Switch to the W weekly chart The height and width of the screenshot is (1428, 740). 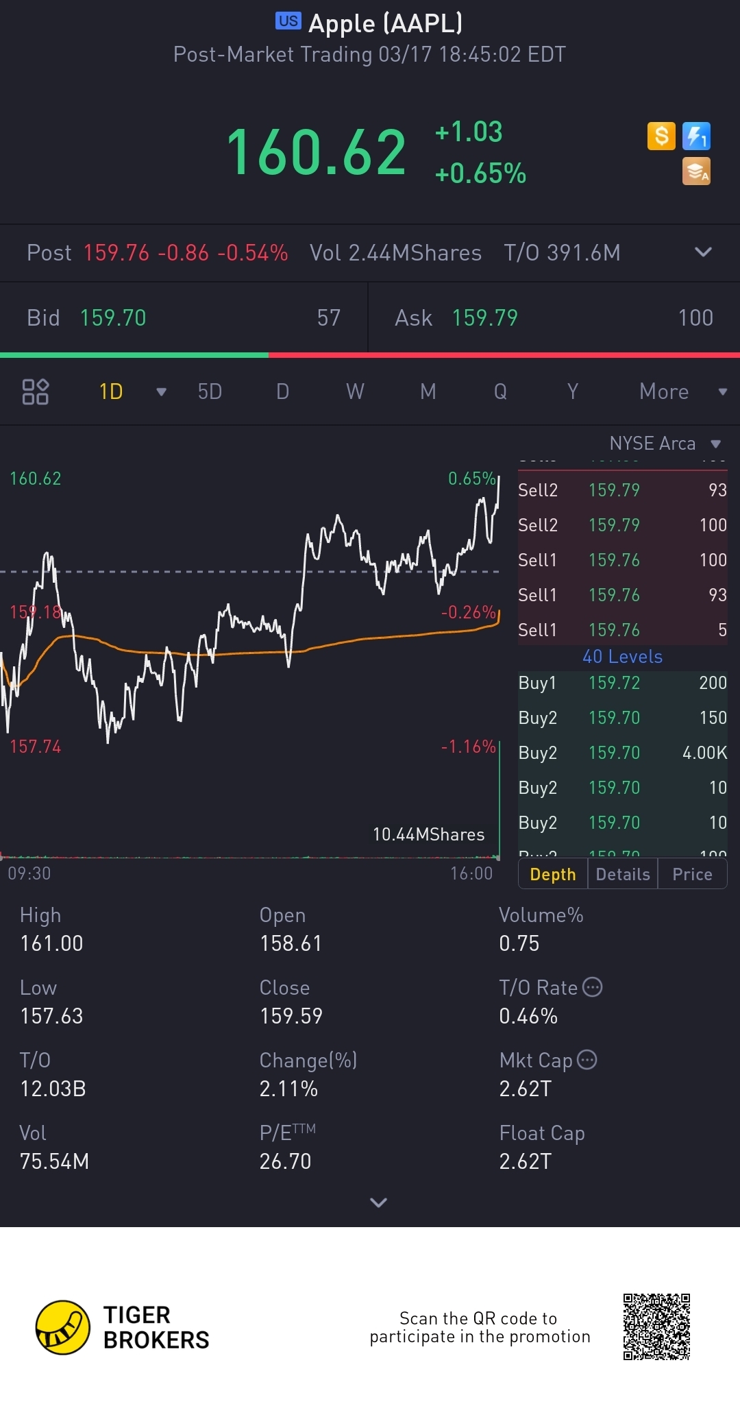click(x=355, y=391)
